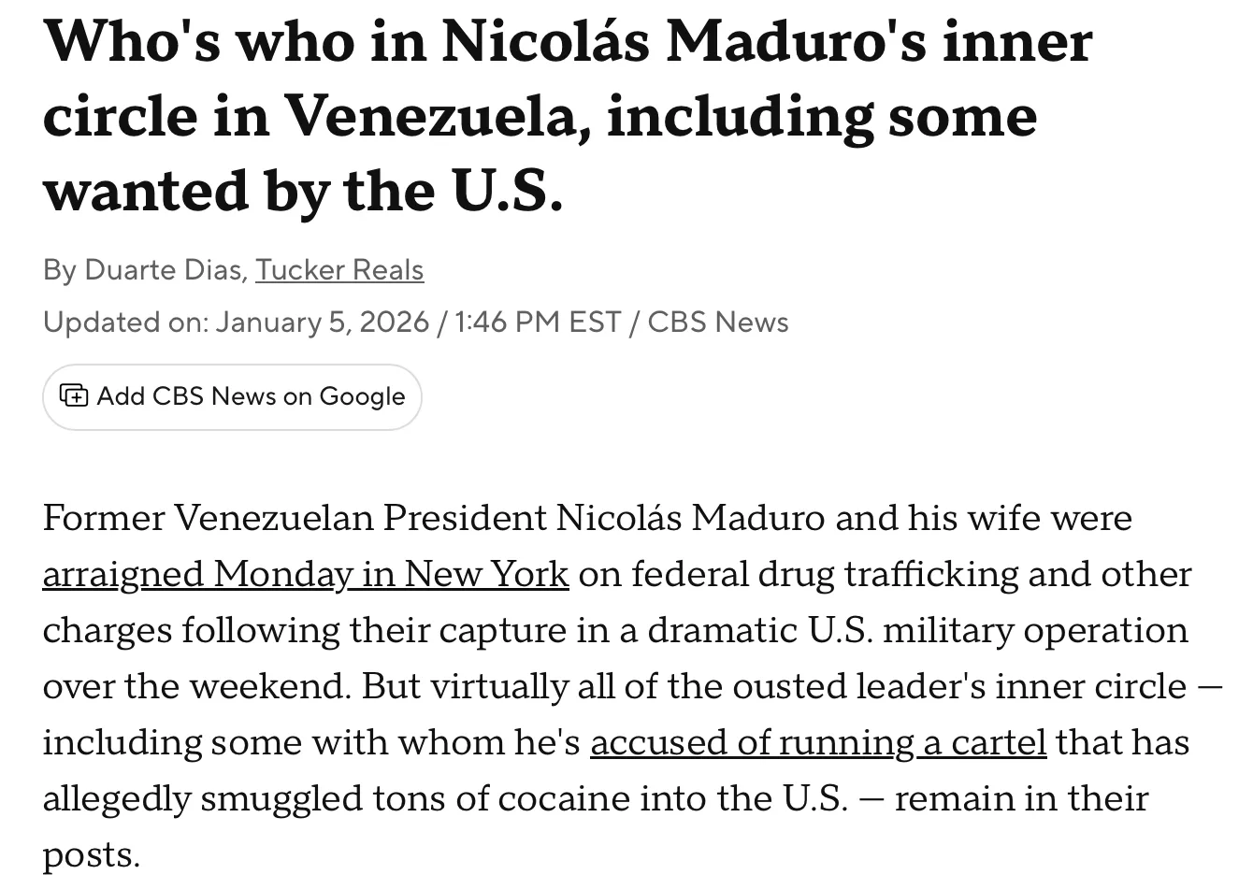Follow the 'arraigned Monday in New York' link
Viewport: 1253px width, 889px height.
[305, 574]
